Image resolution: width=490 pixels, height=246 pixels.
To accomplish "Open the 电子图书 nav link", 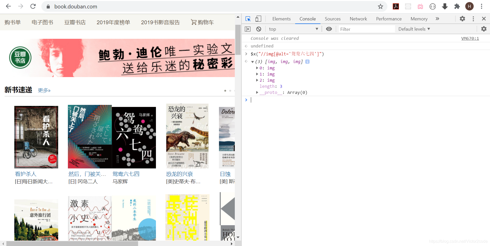I will click(42, 22).
